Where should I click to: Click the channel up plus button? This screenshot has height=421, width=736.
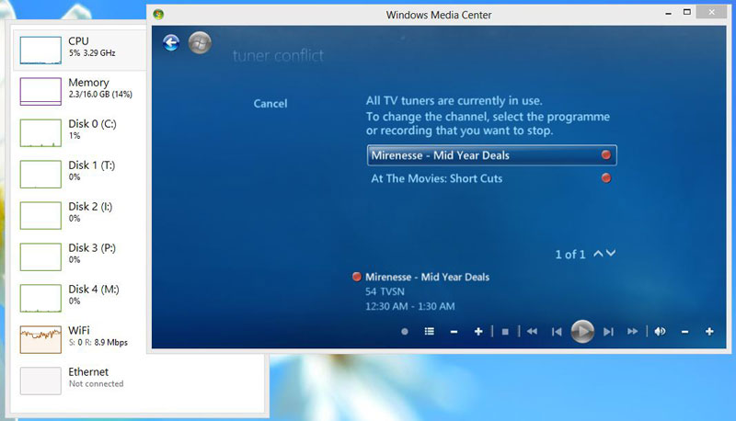pyautogui.click(x=478, y=332)
